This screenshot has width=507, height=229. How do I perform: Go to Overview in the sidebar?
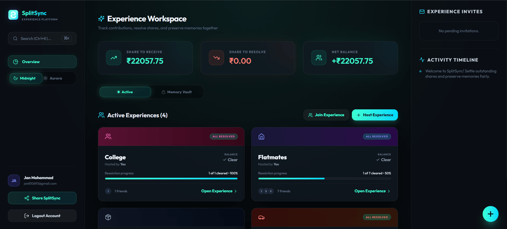[x=42, y=62]
